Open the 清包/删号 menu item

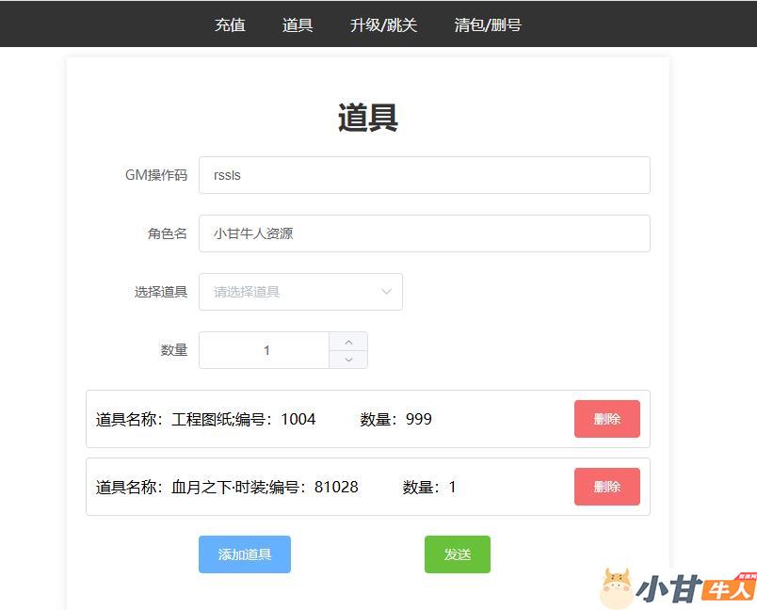coord(488,24)
